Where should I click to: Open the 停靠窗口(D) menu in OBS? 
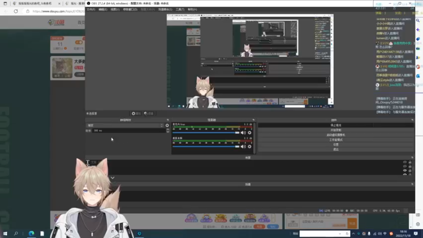point(130,10)
